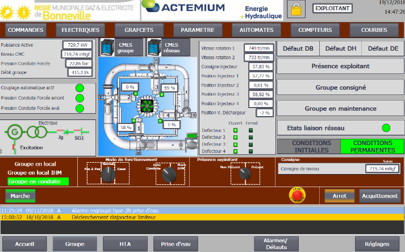Click the yellow padlock login icon
The height and width of the screenshot is (252, 405).
pos(296,9)
